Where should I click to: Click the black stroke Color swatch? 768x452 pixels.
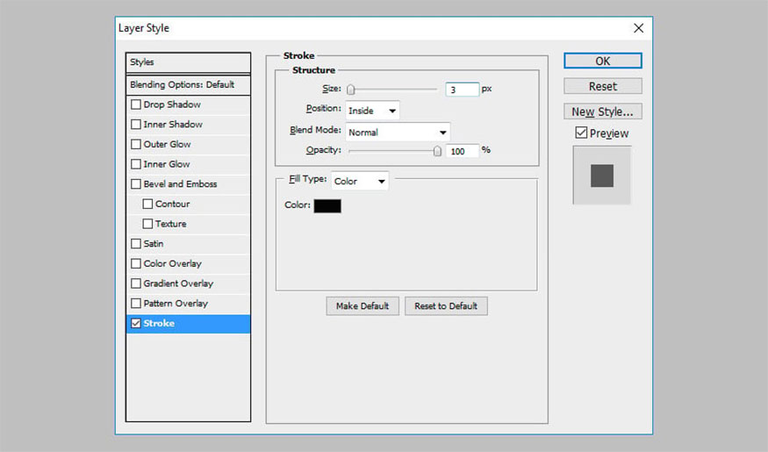tap(327, 205)
